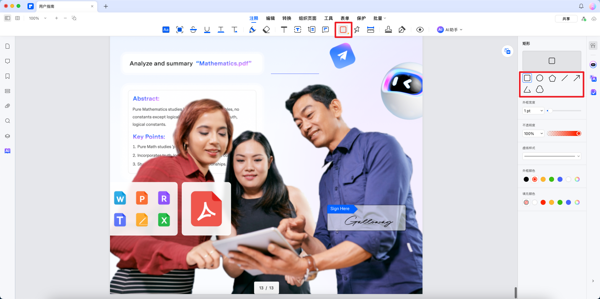The height and width of the screenshot is (299, 600).
Task: Choose black border color swatch
Action: (x=526, y=179)
